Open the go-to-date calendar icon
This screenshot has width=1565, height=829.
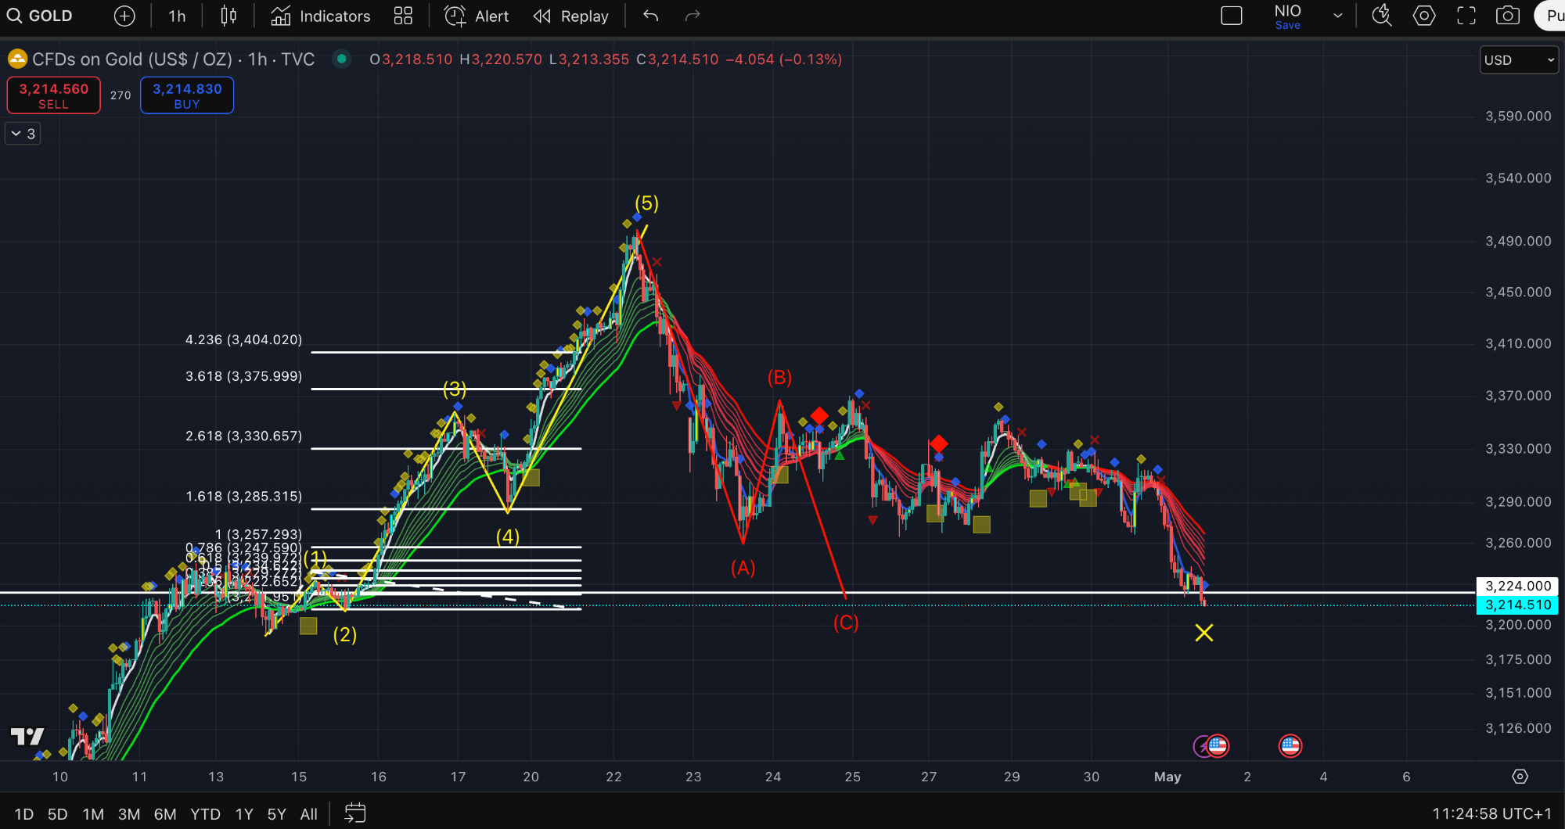(354, 813)
